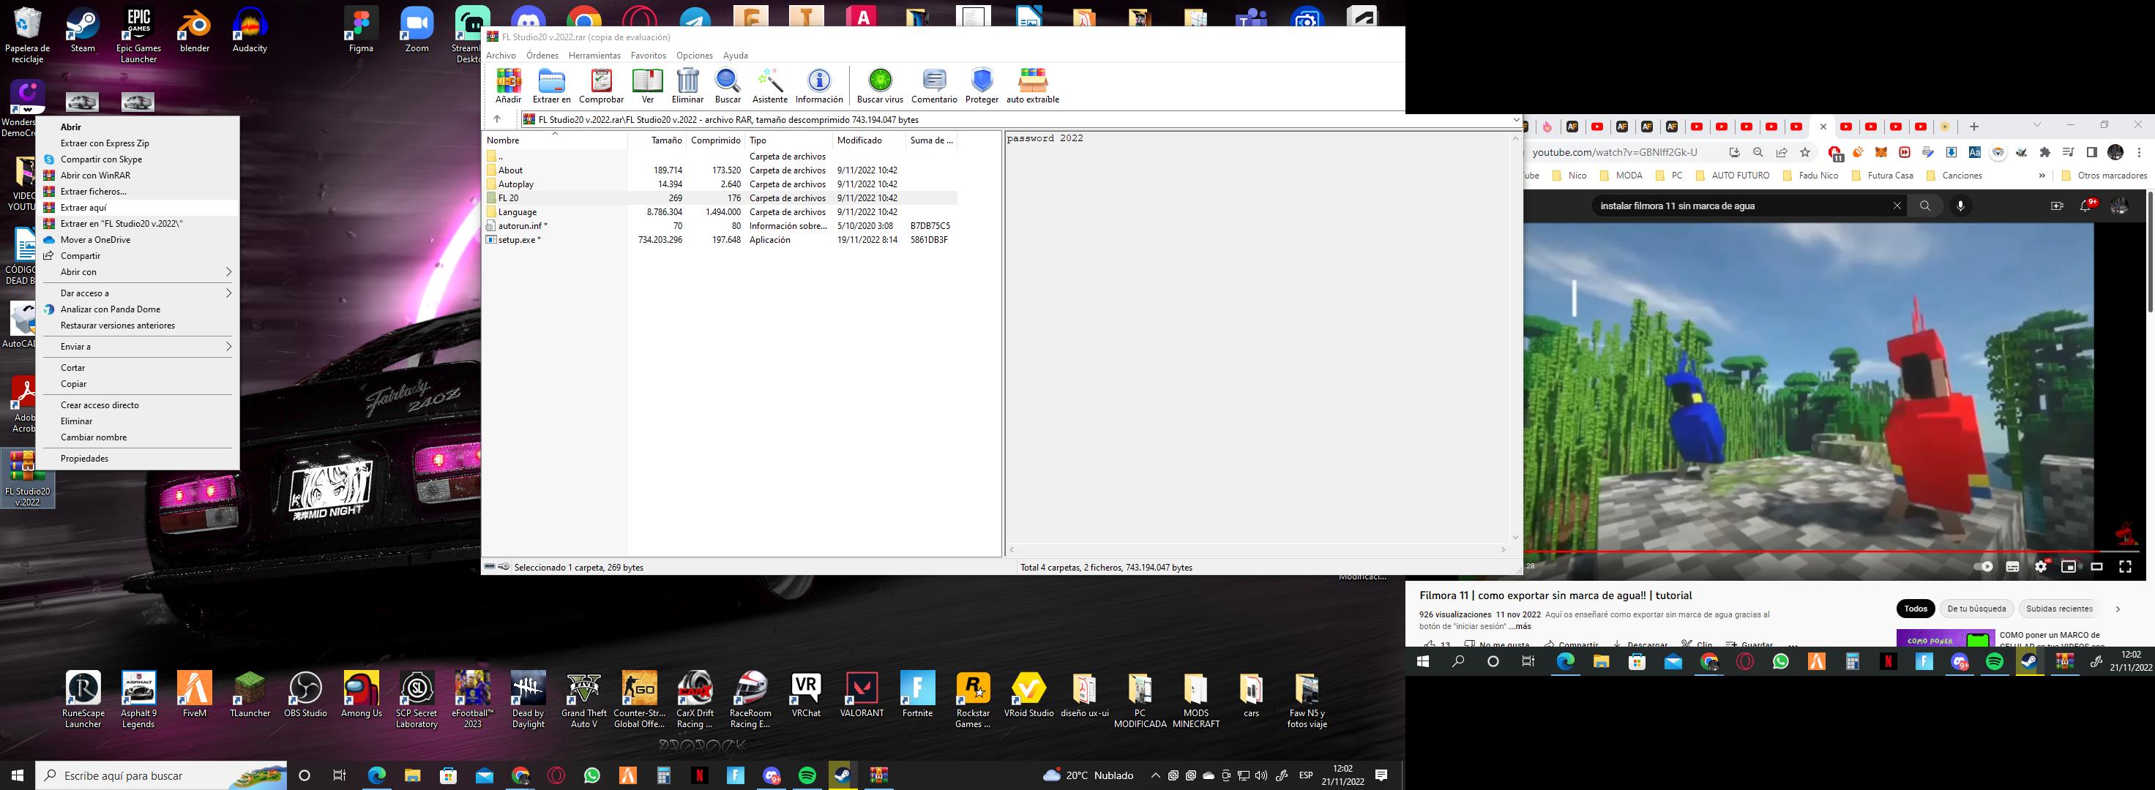The width and height of the screenshot is (2155, 790).
Task: Toggle YouTube autoplay switch
Action: tap(1984, 567)
